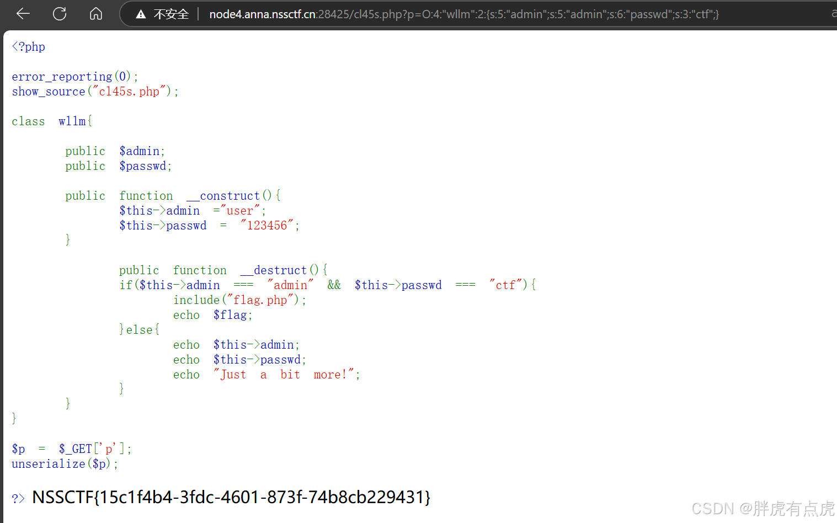Click the 'echo $this->passwd;' line
The width and height of the screenshot is (837, 523).
pos(240,360)
